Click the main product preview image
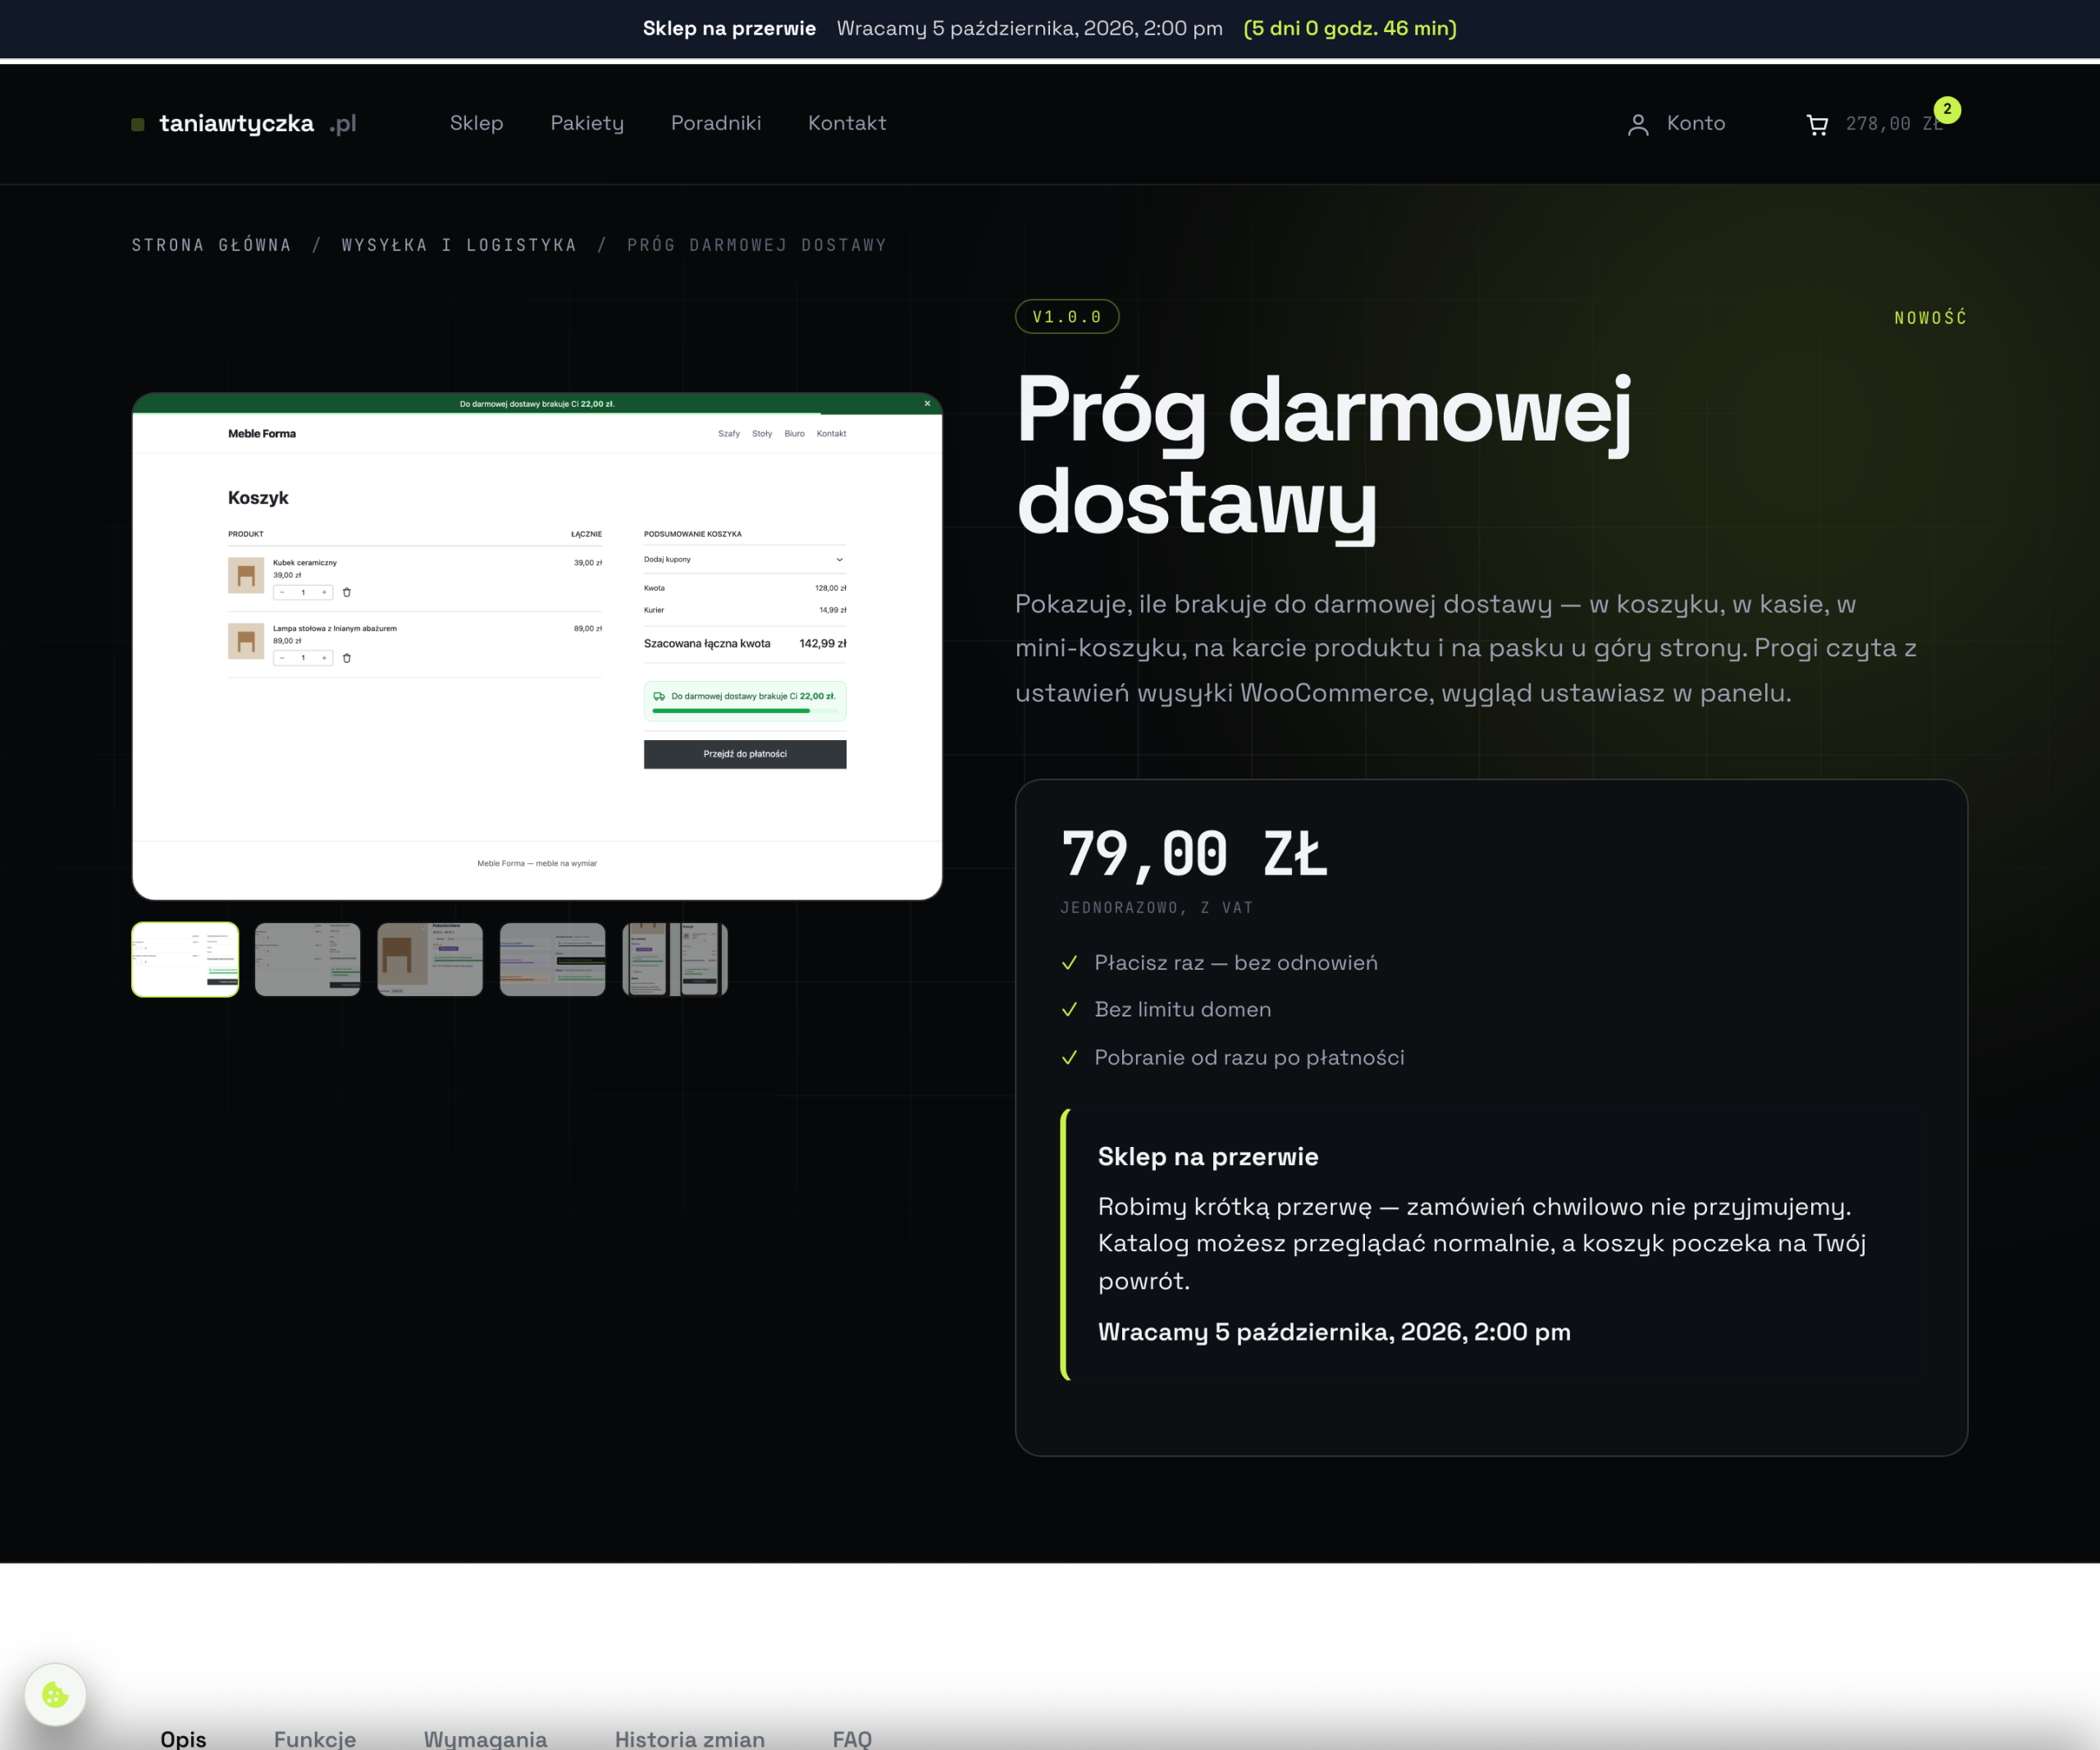This screenshot has height=1750, width=2100. pos(537,646)
